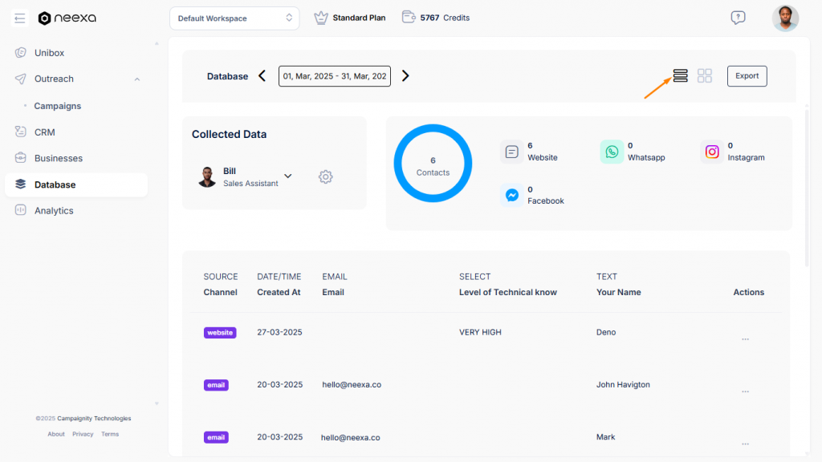Switch to list view layout
This screenshot has height=462, width=822.
point(680,75)
